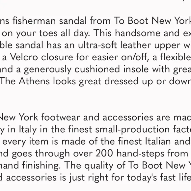The width and height of the screenshot is (191, 191).
Task: Click the word "toes" in the text
Action: (48, 33)
